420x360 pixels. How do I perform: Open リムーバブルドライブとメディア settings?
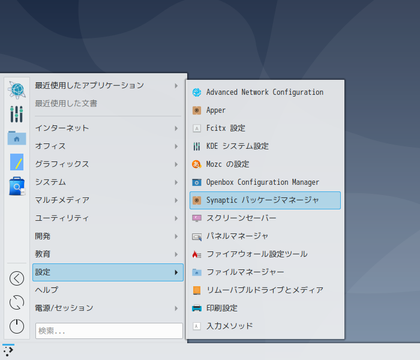click(265, 290)
